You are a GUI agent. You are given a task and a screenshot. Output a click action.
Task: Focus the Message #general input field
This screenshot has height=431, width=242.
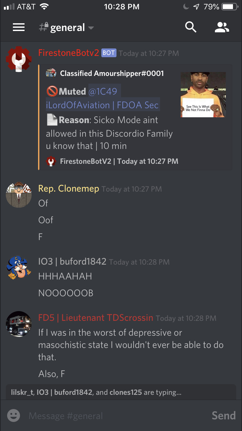[116, 415]
